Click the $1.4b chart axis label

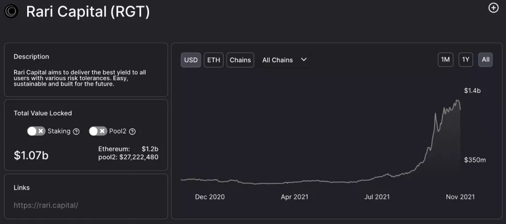pos(472,91)
